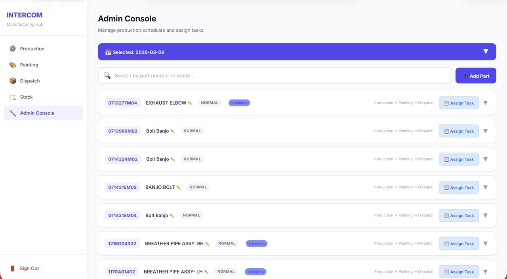Screen dimensions: 507x279
Task: Select Admin Console wrench icon
Action: coord(13,113)
